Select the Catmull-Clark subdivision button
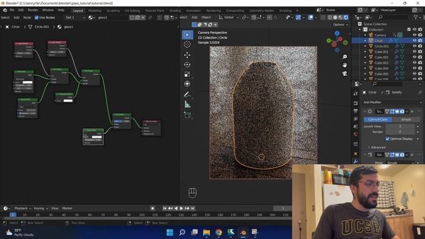 click(x=378, y=119)
